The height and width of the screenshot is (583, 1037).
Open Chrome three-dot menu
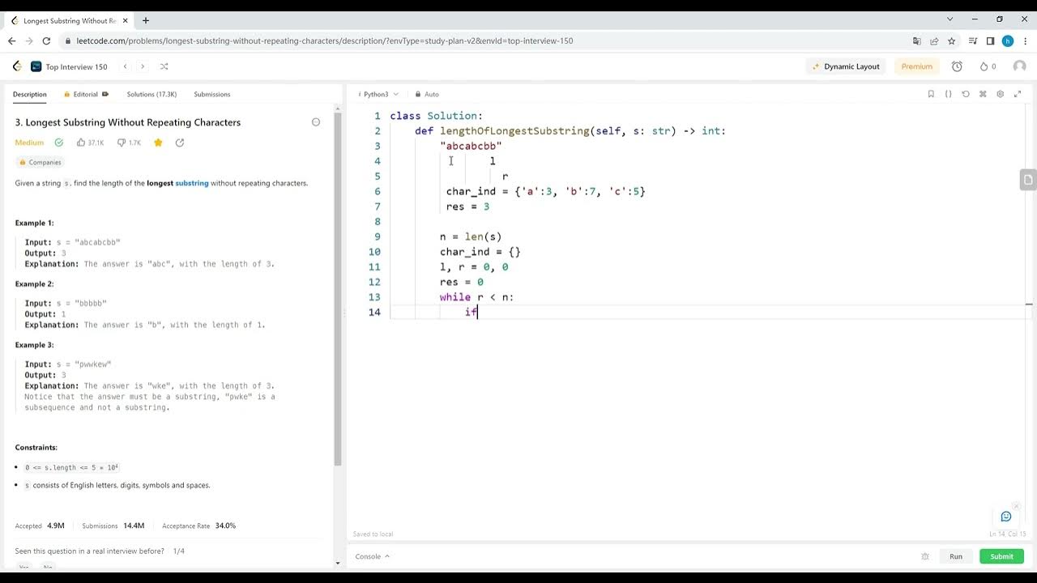coord(1026,40)
